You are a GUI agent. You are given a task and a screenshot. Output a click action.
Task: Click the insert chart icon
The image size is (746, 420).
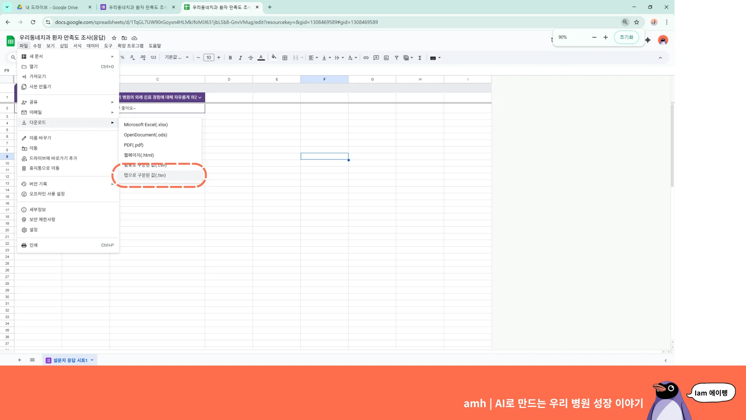[x=386, y=58]
